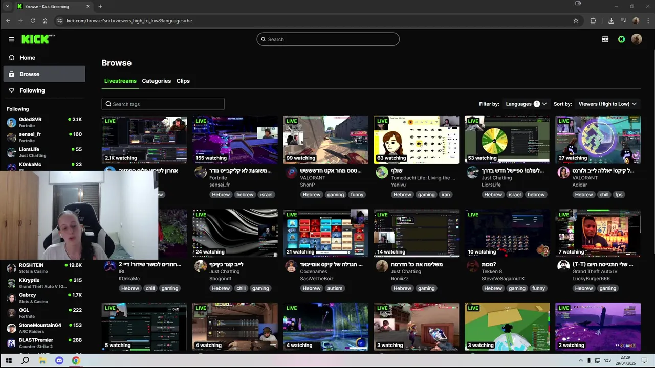Image resolution: width=655 pixels, height=368 pixels.
Task: Switch to the Clips tab
Action: (x=183, y=81)
